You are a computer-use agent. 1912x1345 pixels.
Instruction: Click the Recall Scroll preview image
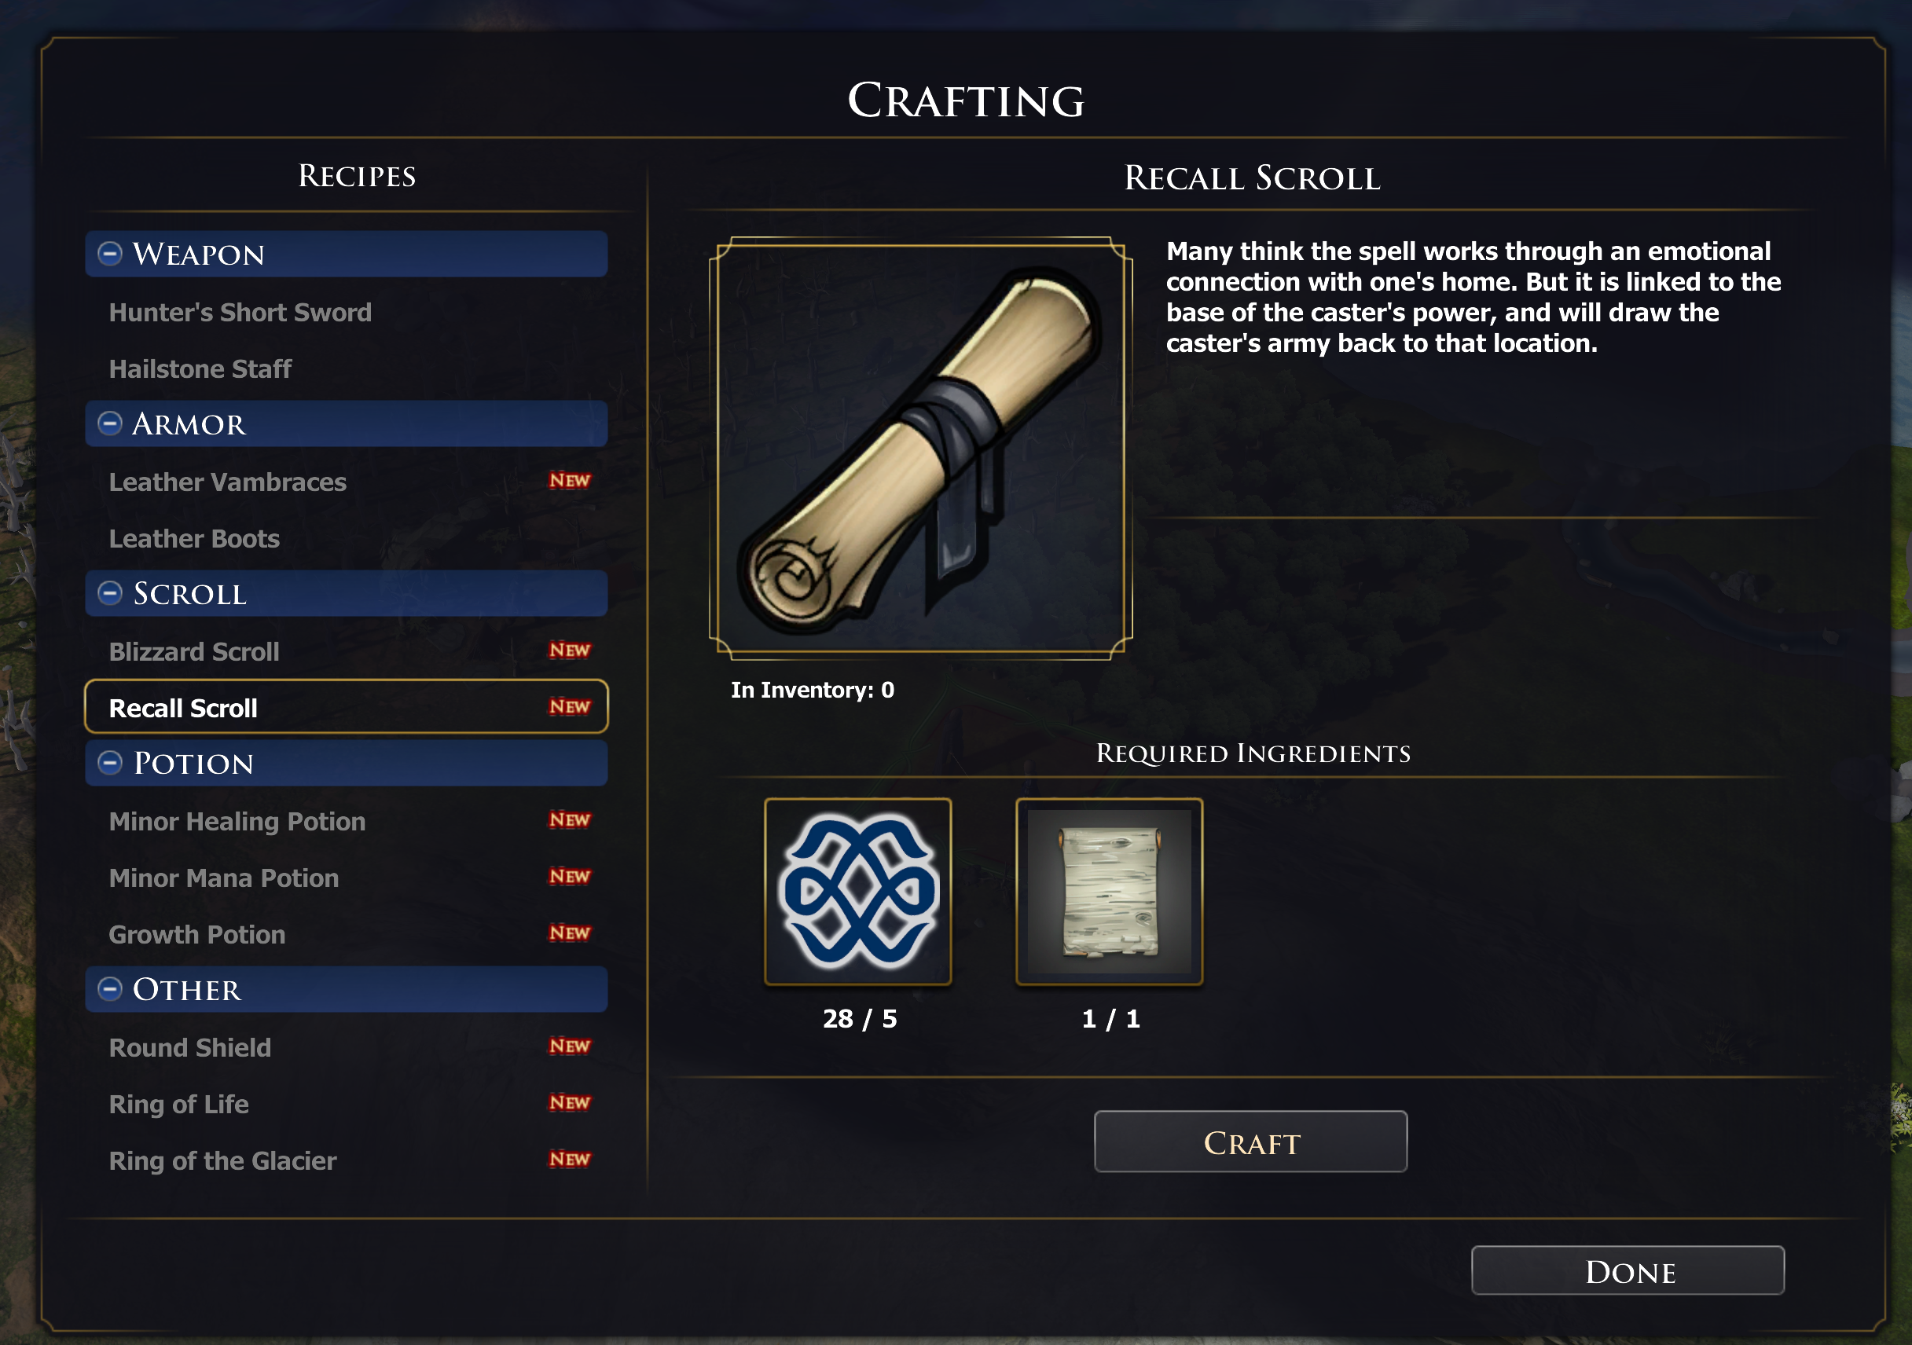tap(920, 448)
